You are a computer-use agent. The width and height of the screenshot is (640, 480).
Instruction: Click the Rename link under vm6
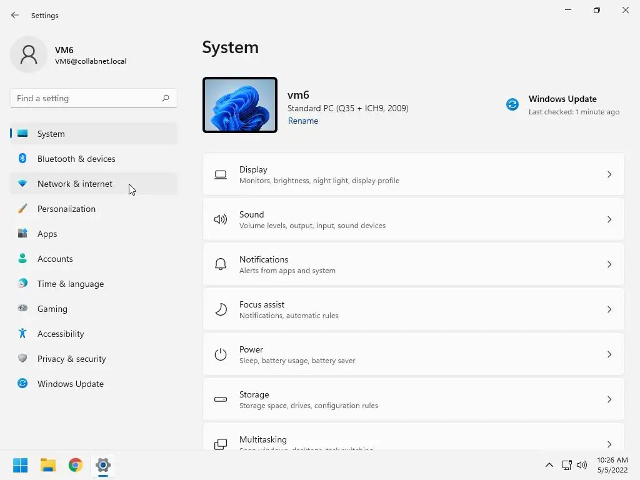(303, 121)
